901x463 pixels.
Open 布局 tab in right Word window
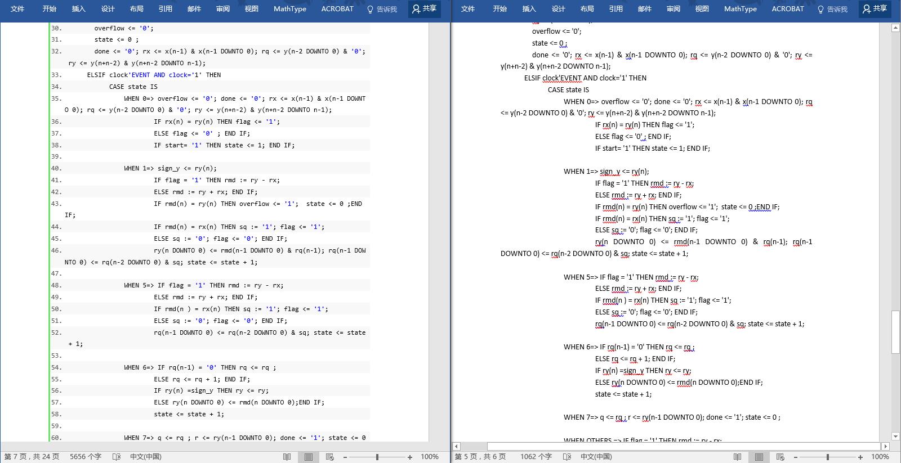(x=587, y=8)
